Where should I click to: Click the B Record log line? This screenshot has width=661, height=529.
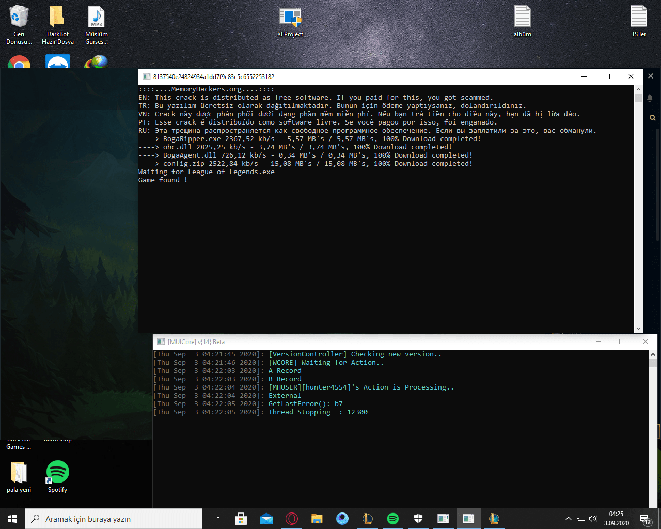click(x=227, y=379)
